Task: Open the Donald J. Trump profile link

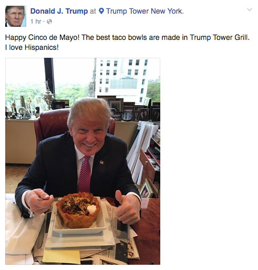Action: point(59,11)
